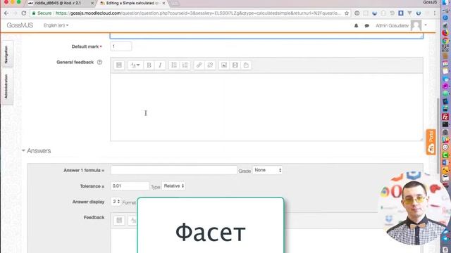The height and width of the screenshot is (253, 451).
Task: Open FileZilla from the dock
Action: (445, 117)
